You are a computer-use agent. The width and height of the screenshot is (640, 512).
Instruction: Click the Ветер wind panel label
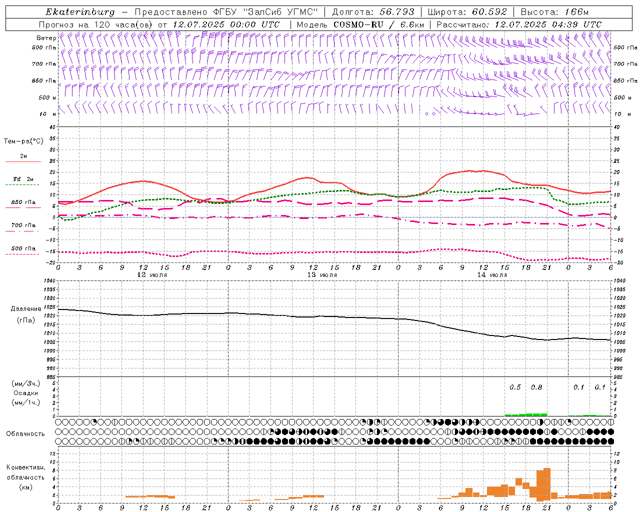46,38
